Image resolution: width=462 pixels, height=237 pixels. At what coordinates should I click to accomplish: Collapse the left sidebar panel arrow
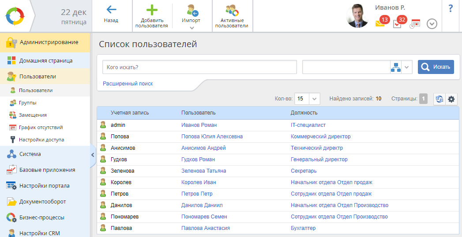[x=93, y=155]
